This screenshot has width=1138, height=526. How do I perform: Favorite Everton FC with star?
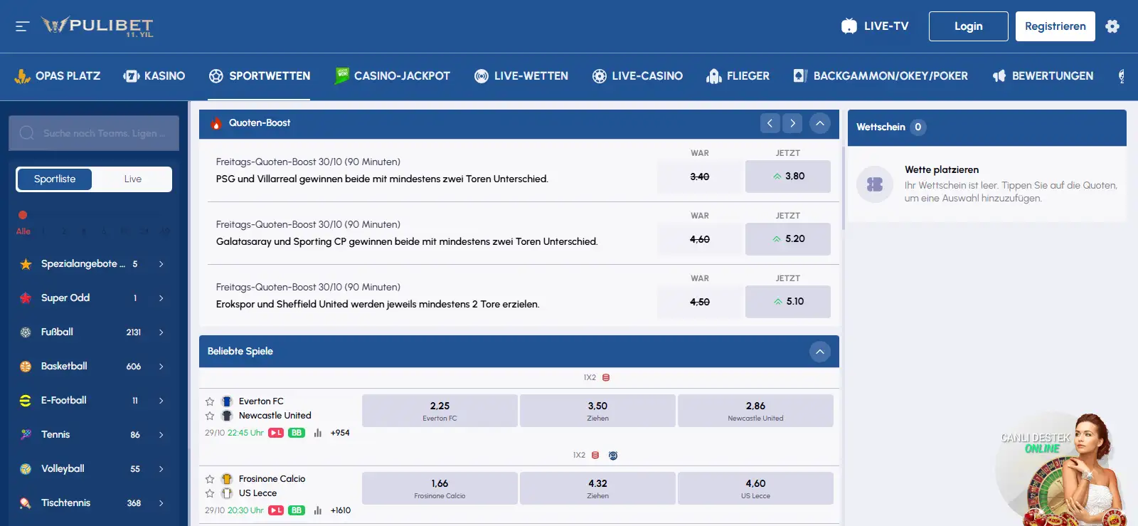click(210, 401)
